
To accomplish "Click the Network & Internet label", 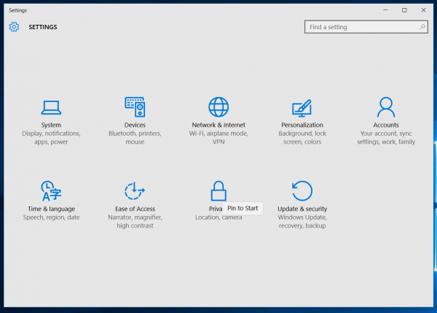I will 219,125.
